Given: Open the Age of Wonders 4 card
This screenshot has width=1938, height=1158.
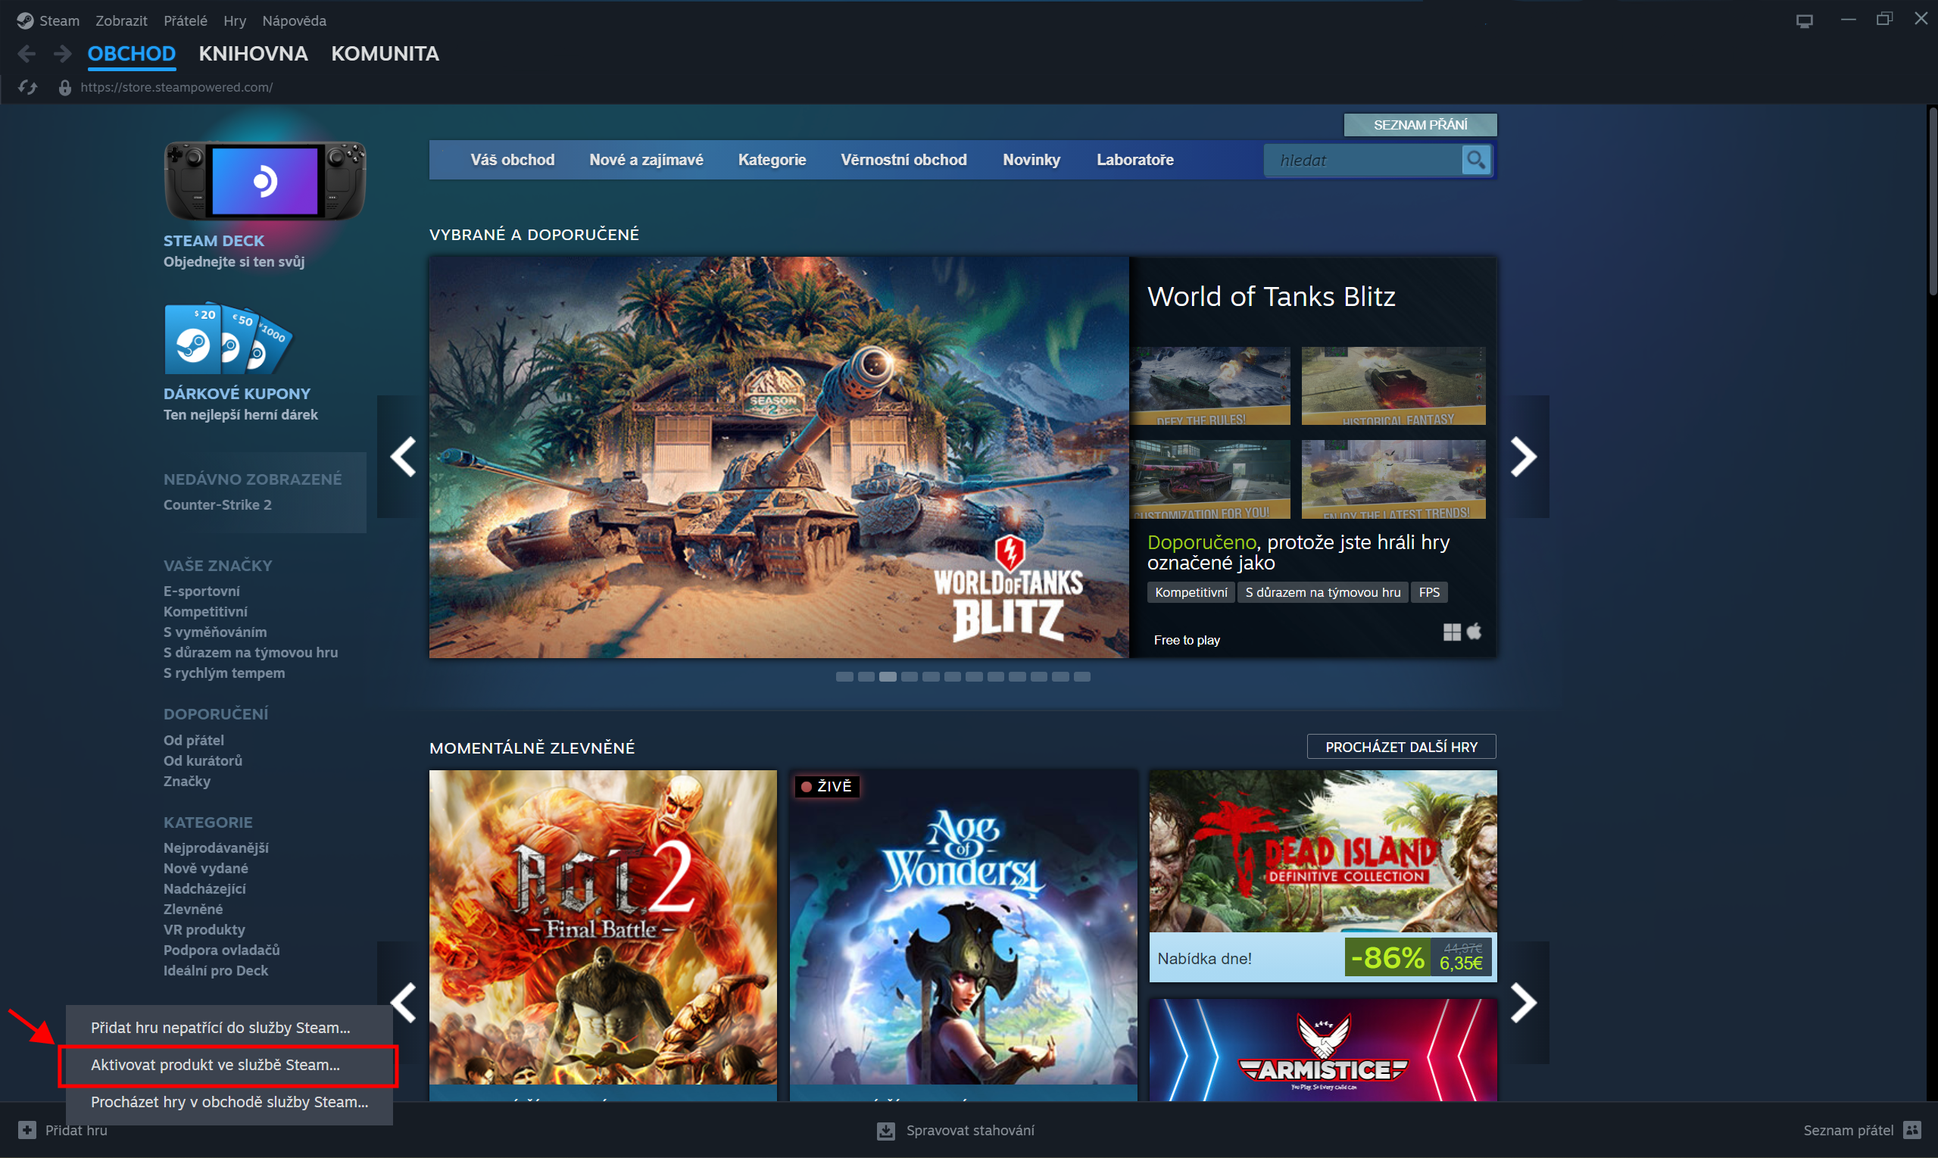Looking at the screenshot, I should coord(963,935).
